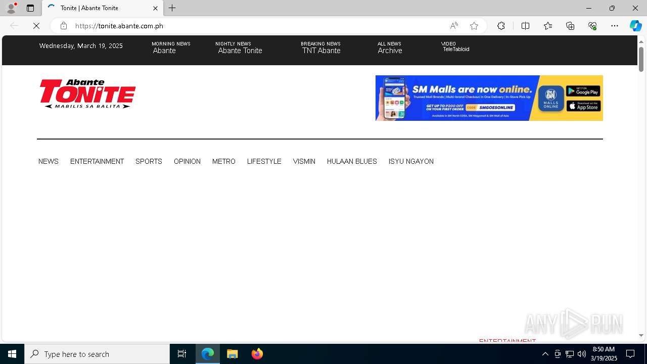This screenshot has height=364, width=647.
Task: Open Read aloud icon in address bar
Action: click(x=454, y=26)
